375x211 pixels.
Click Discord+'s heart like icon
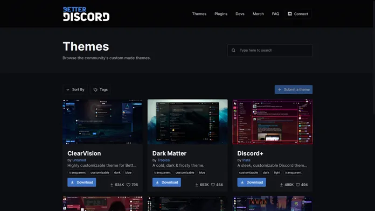(x=298, y=185)
